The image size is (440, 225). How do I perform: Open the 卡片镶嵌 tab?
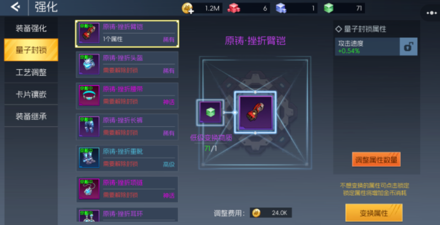pos(31,94)
